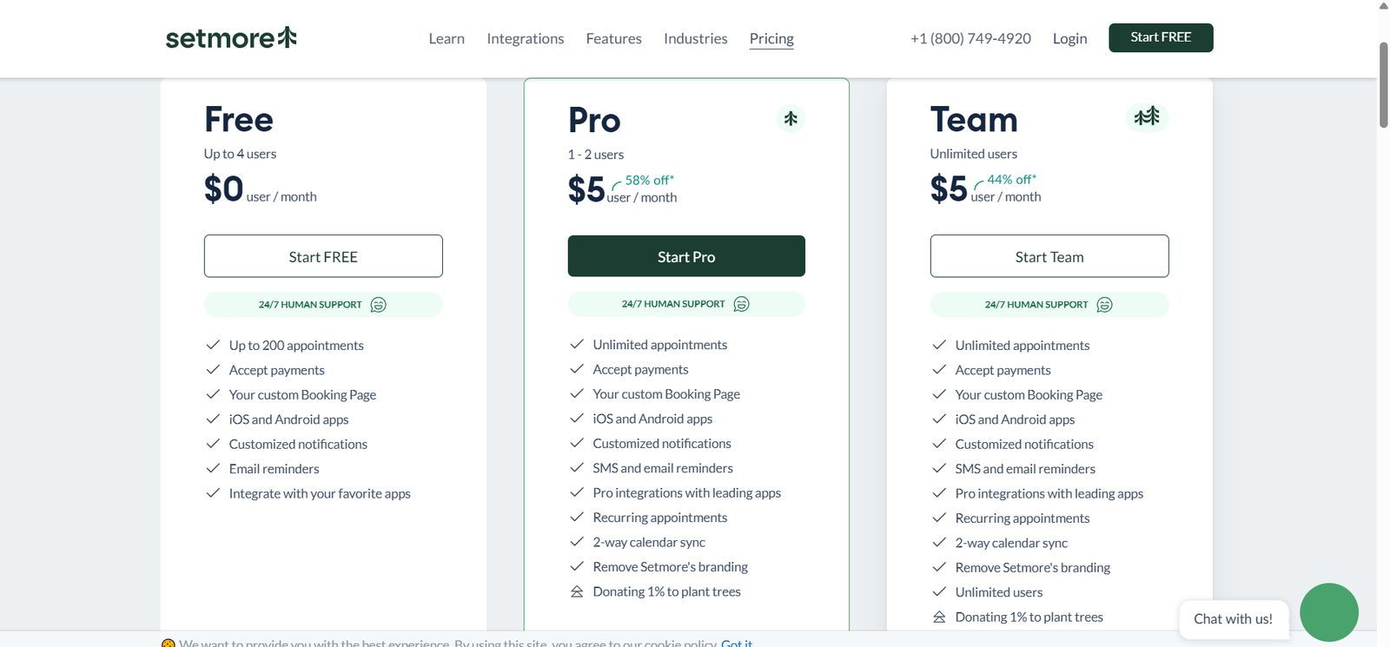Click Pro 'Pro integrations with leading apps' text
Screen dimensions: 1390x647
(x=687, y=492)
